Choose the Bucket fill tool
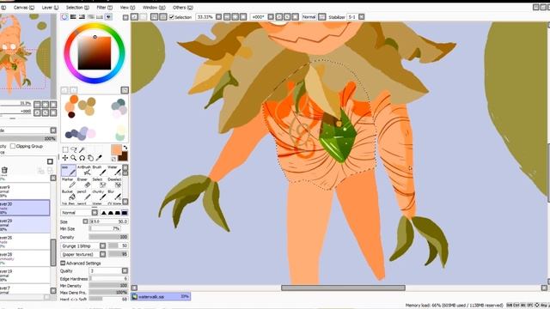The width and height of the screenshot is (550, 309). point(69,195)
